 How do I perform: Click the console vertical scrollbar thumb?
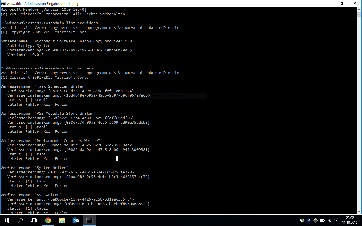pyautogui.click(x=359, y=15)
